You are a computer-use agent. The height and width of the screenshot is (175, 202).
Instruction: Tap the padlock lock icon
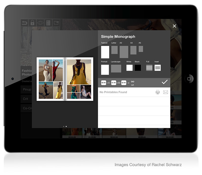tap(32, 23)
